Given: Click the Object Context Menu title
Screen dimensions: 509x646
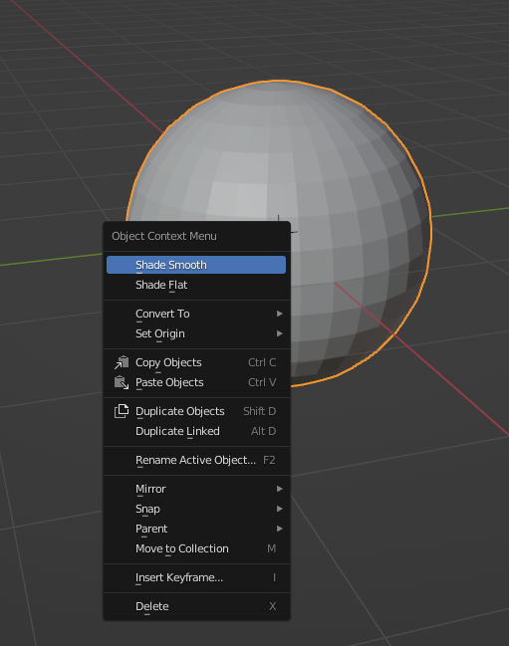Looking at the screenshot, I should (x=164, y=236).
